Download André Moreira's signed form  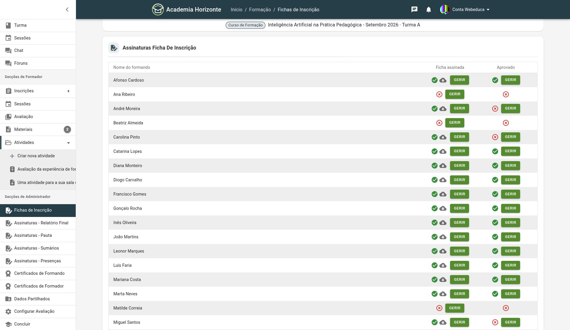click(x=443, y=109)
